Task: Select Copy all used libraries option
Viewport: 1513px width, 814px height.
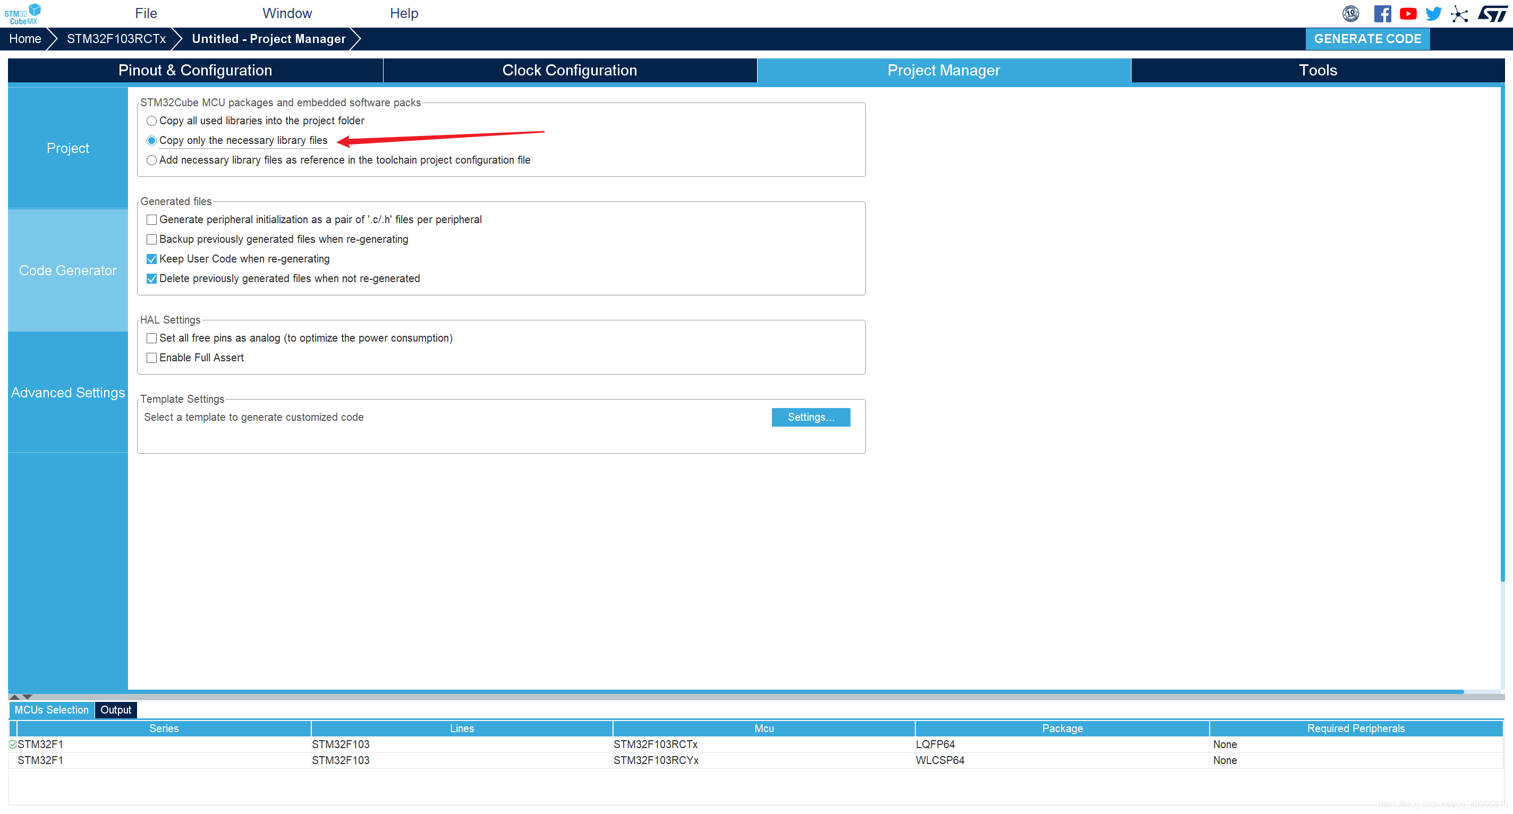Action: pyautogui.click(x=151, y=121)
